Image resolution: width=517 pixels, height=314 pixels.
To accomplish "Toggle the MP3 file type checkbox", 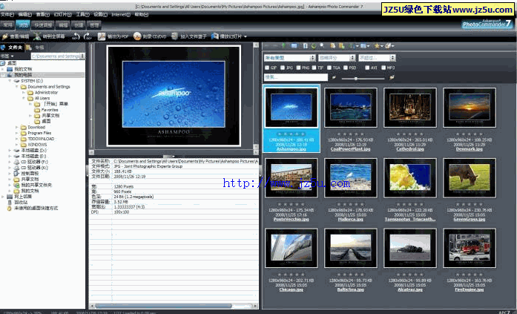I will coord(383,68).
